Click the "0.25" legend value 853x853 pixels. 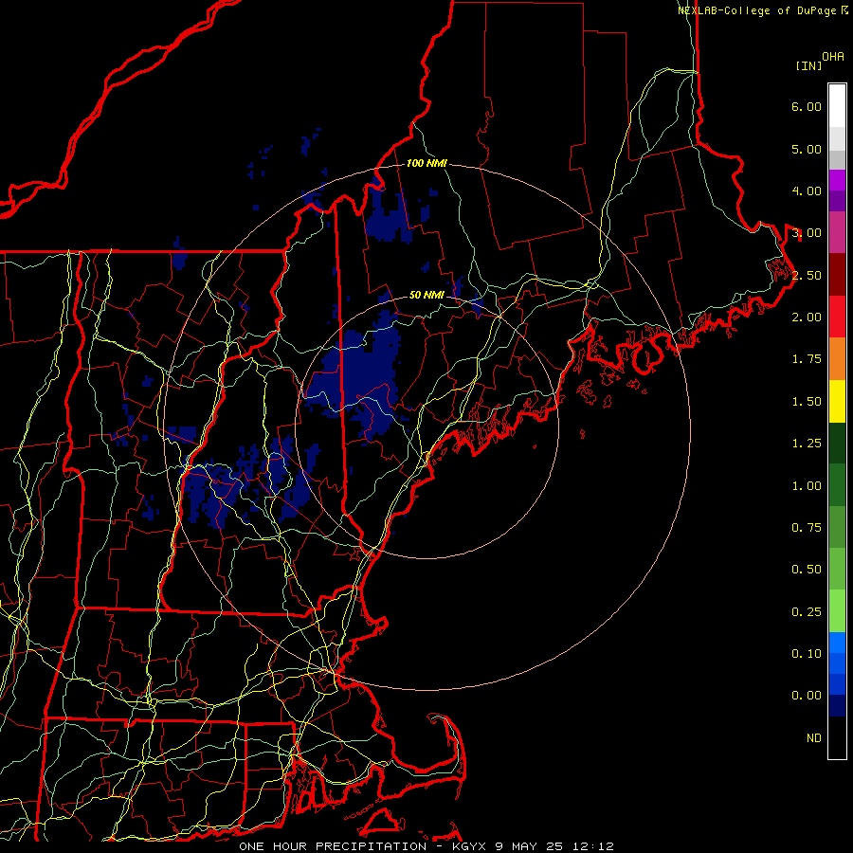tap(807, 612)
